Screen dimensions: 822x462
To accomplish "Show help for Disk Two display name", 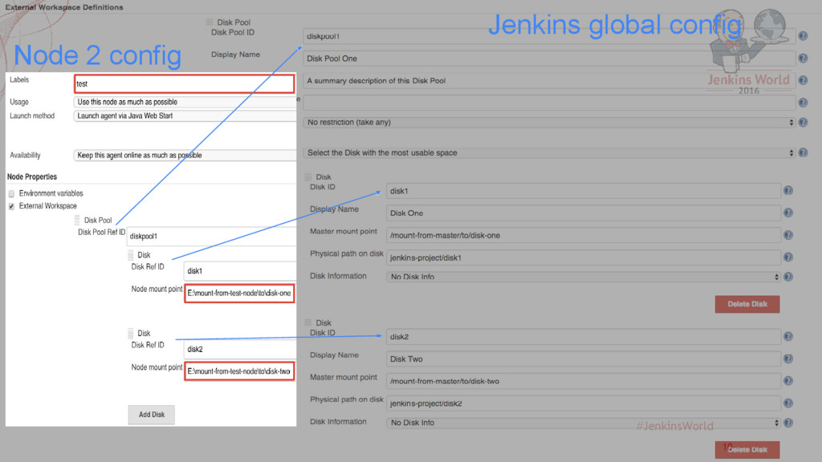I will (788, 359).
